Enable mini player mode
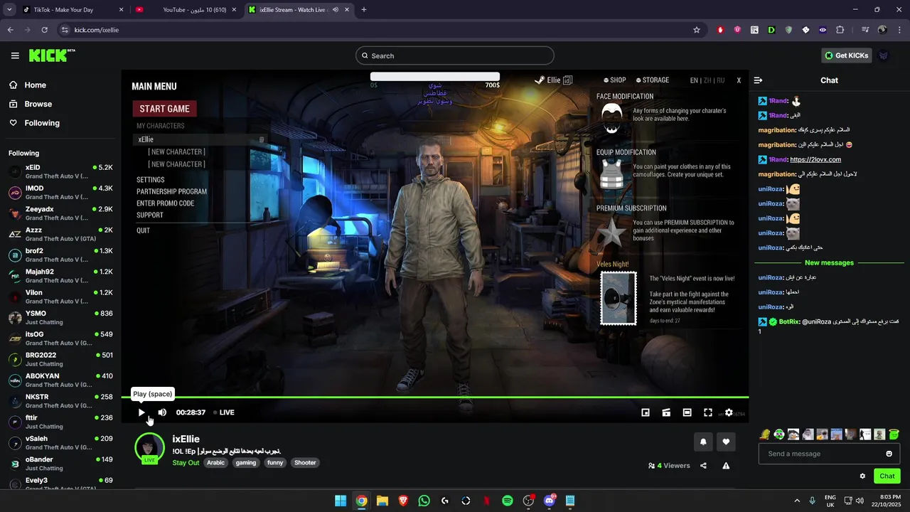910x512 pixels. (x=646, y=412)
